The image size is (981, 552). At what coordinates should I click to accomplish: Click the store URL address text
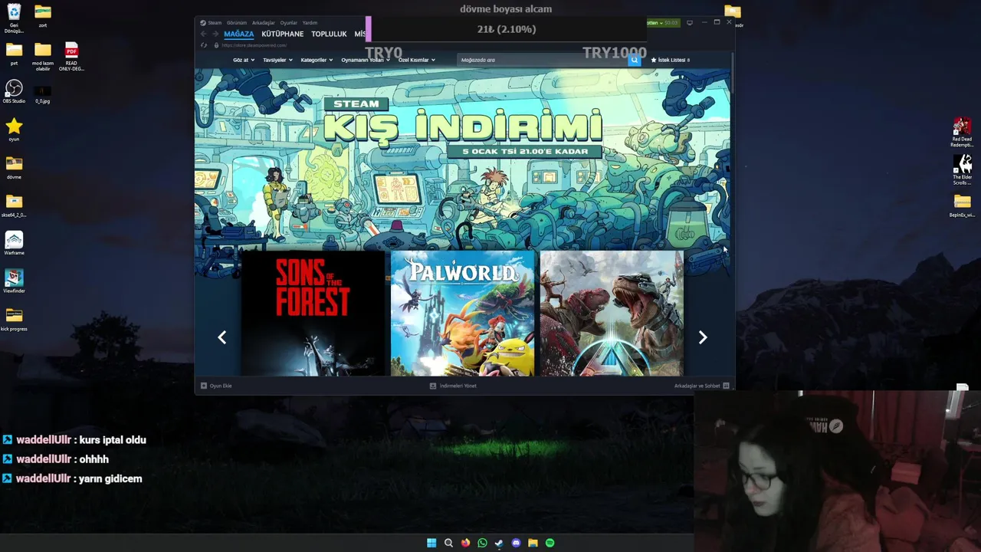(x=254, y=45)
